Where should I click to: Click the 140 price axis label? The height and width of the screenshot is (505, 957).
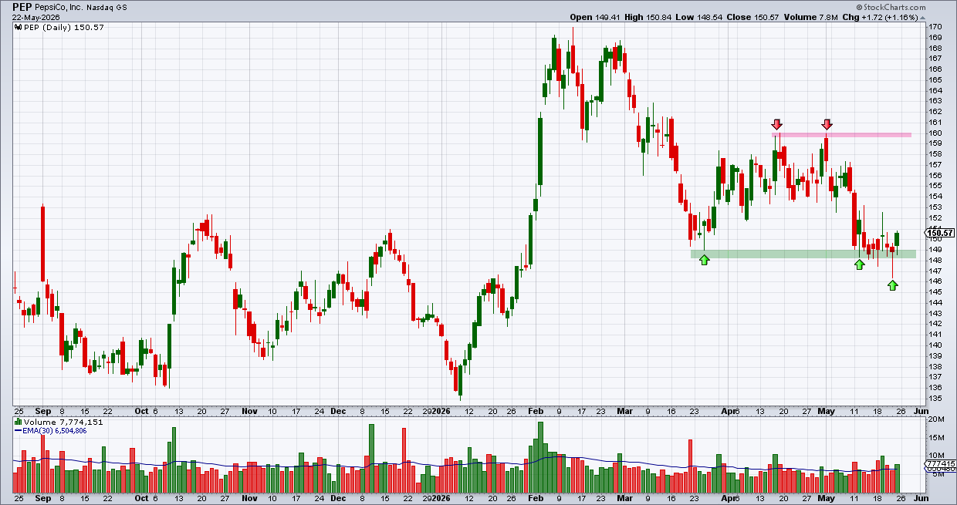tap(935, 345)
